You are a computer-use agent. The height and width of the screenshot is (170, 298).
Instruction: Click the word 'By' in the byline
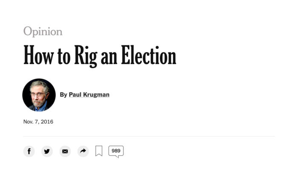63,94
